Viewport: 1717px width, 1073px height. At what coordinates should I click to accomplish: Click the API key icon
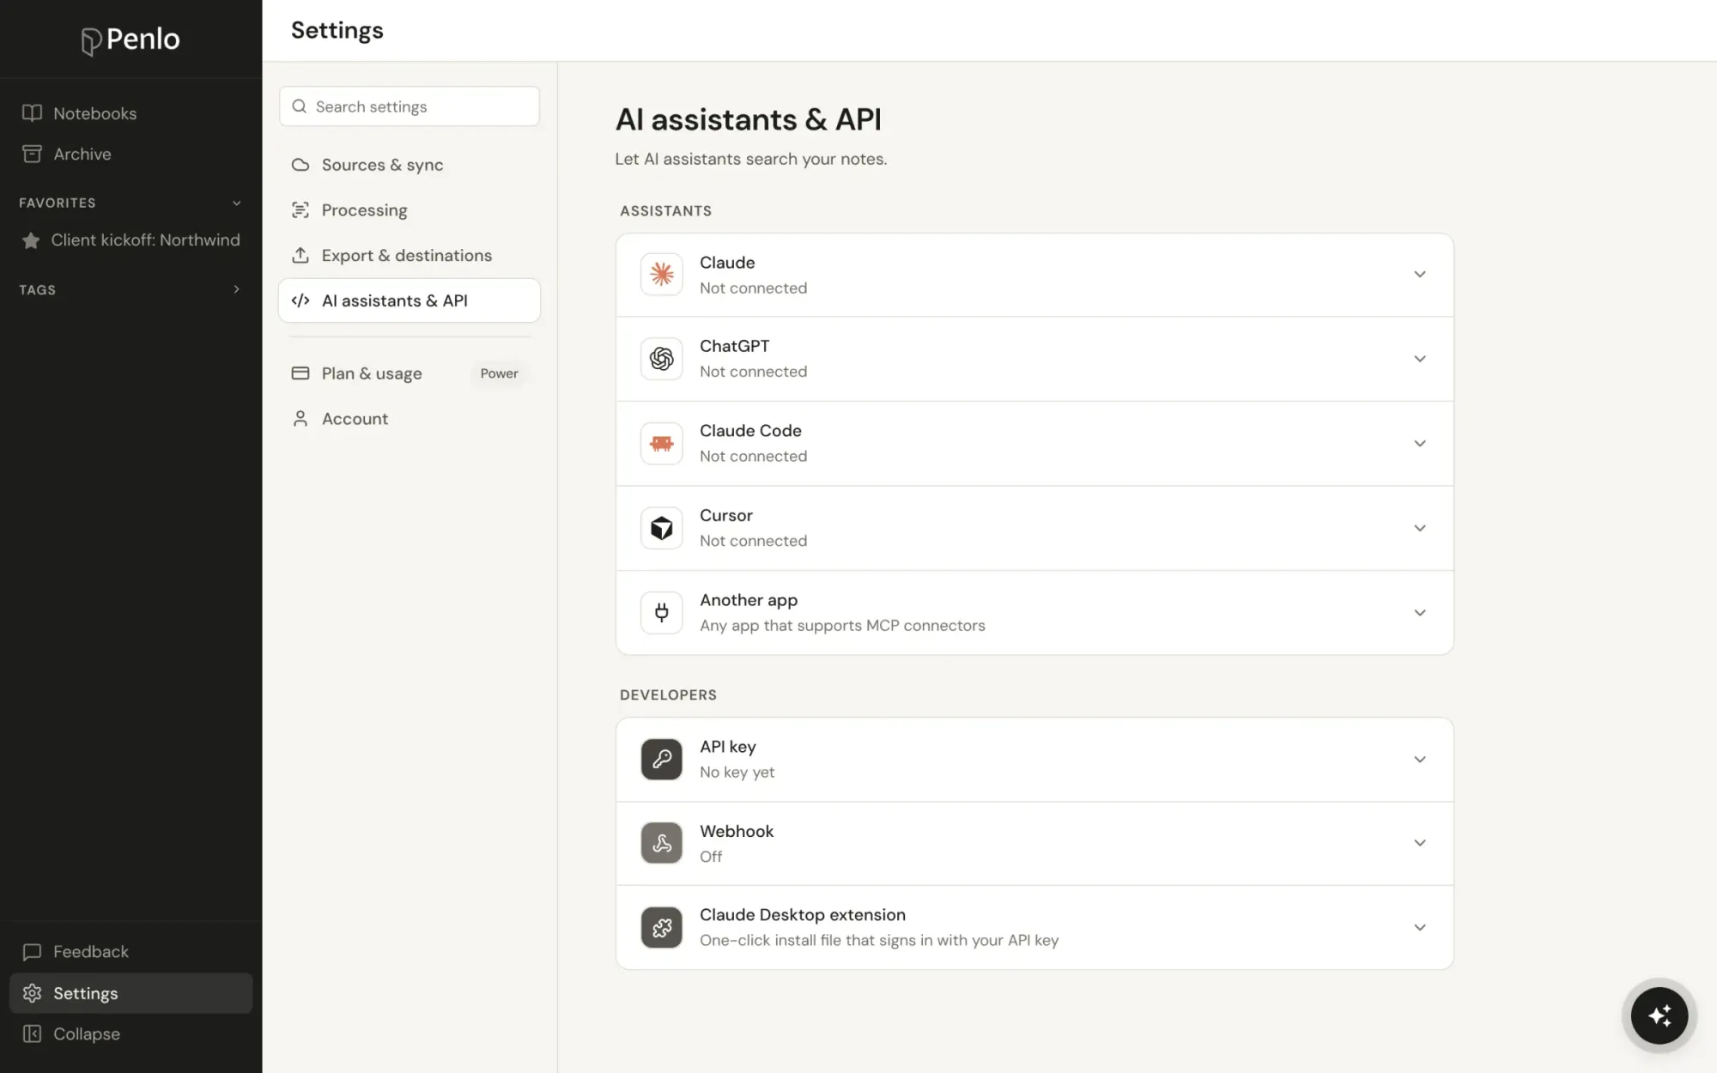click(x=661, y=759)
